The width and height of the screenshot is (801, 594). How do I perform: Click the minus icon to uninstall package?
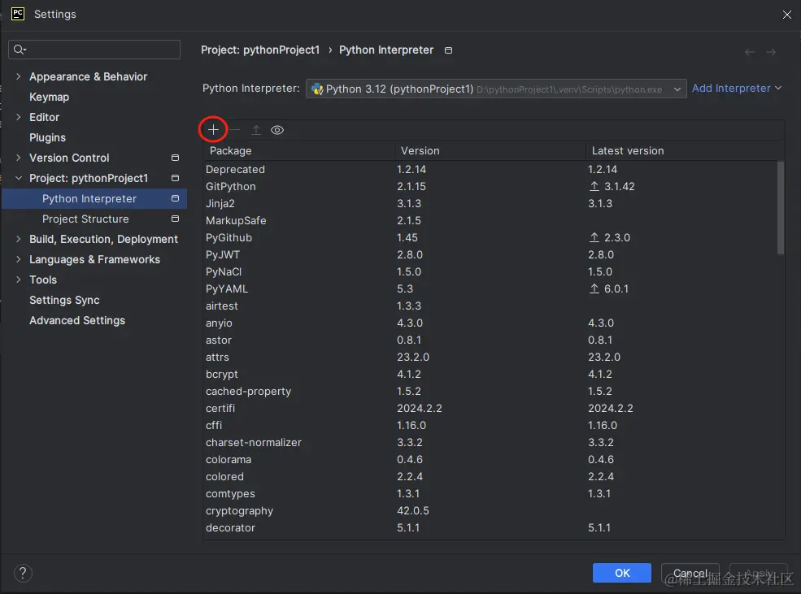(234, 130)
